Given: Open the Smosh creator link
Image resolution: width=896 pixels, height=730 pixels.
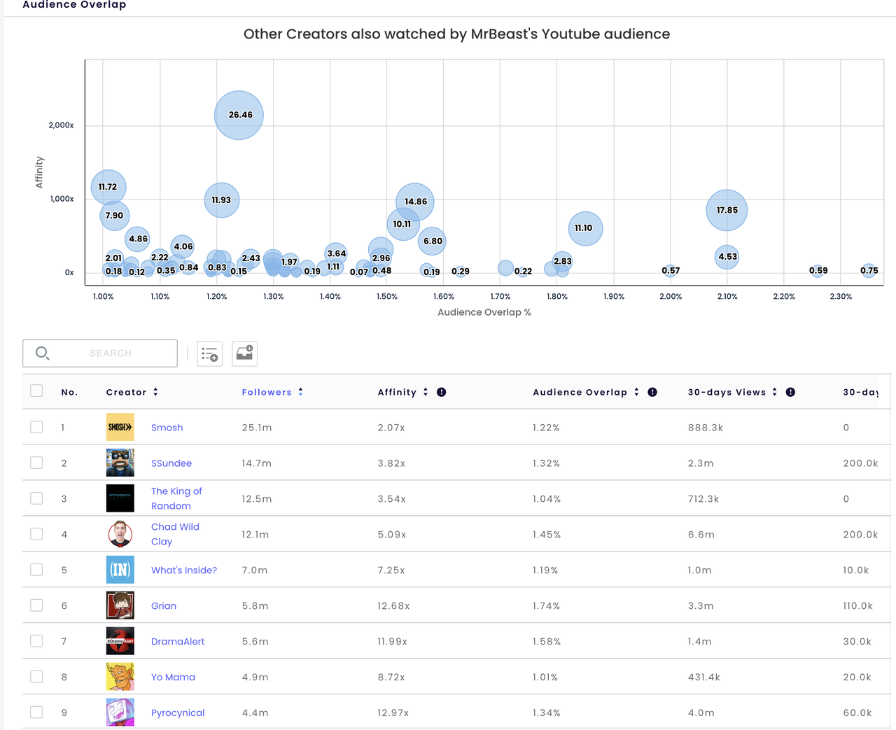Looking at the screenshot, I should 167,428.
